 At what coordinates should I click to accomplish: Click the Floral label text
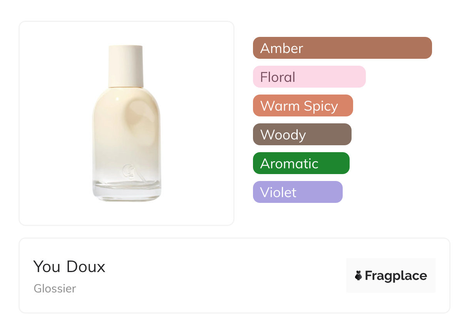(278, 77)
